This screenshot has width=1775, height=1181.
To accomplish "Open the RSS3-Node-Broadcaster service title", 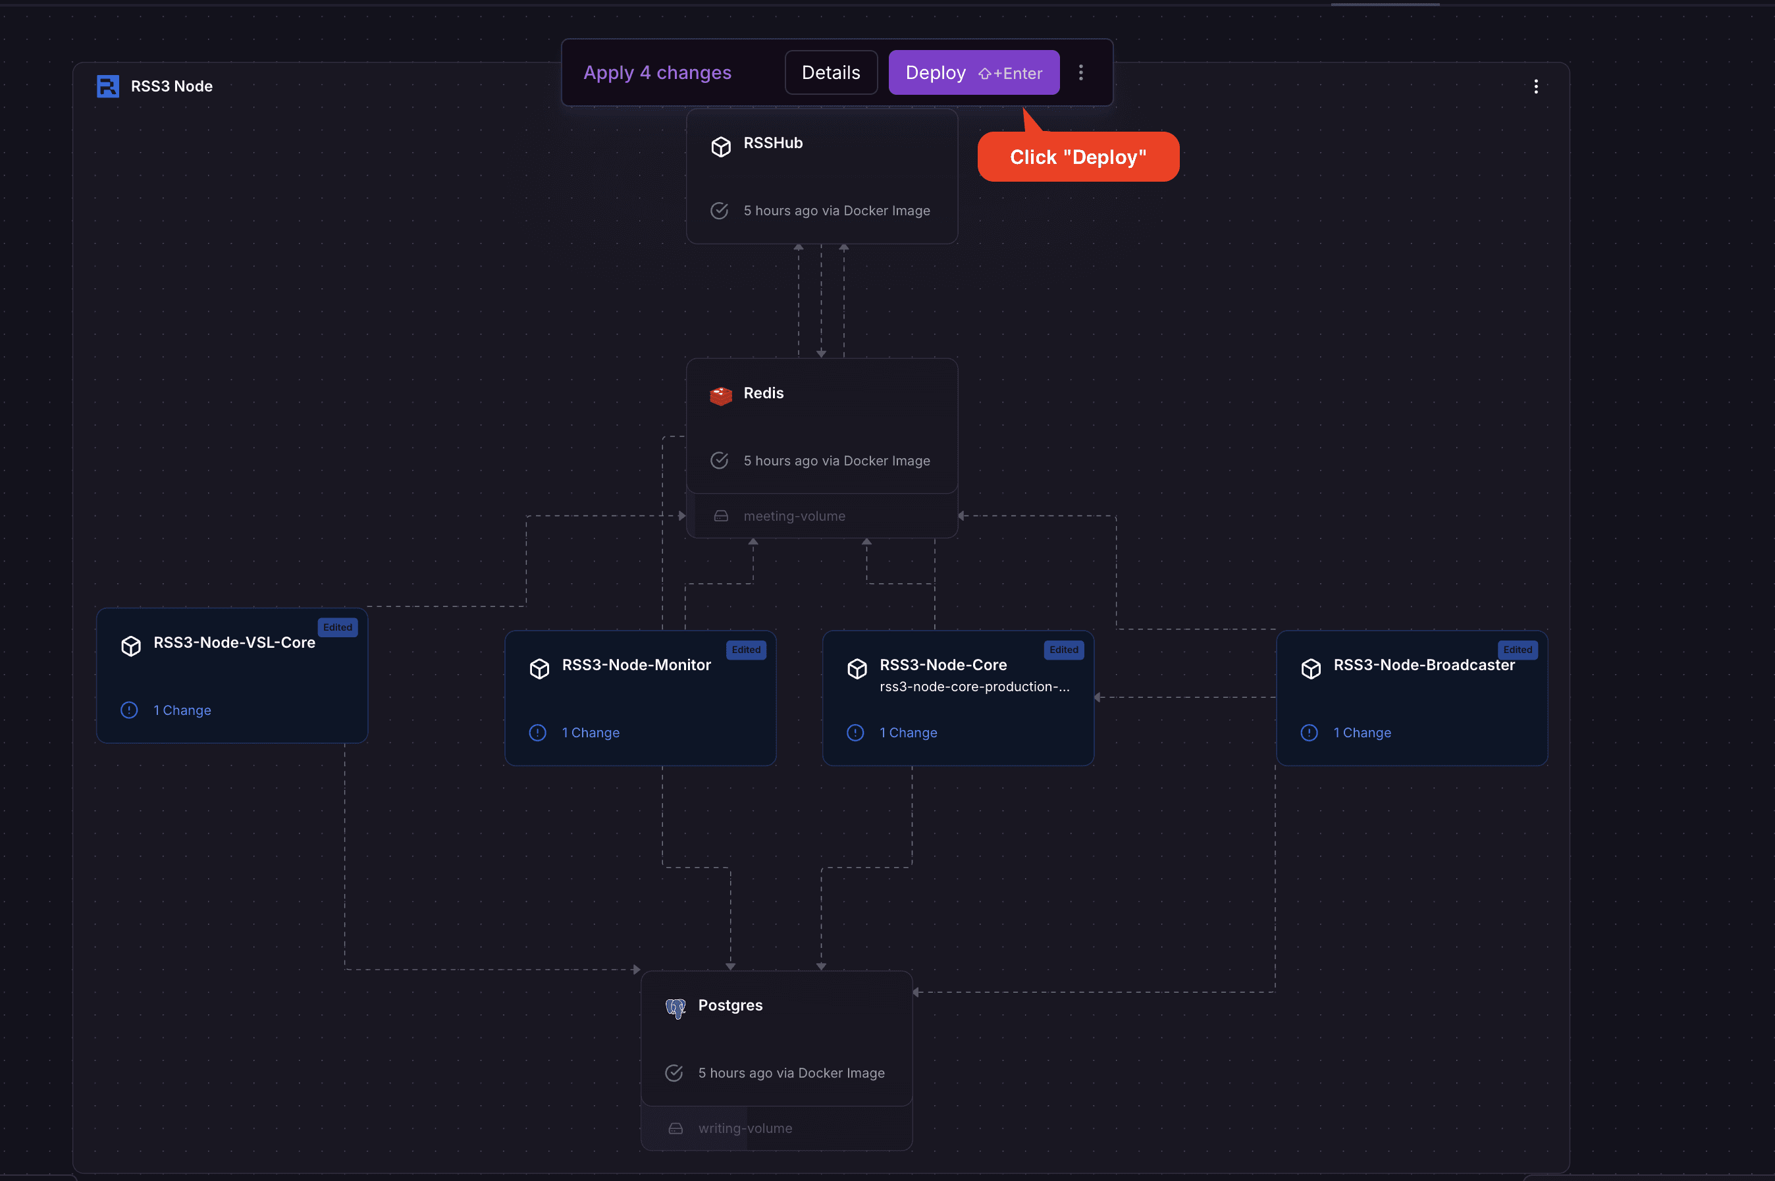I will pyautogui.click(x=1424, y=665).
